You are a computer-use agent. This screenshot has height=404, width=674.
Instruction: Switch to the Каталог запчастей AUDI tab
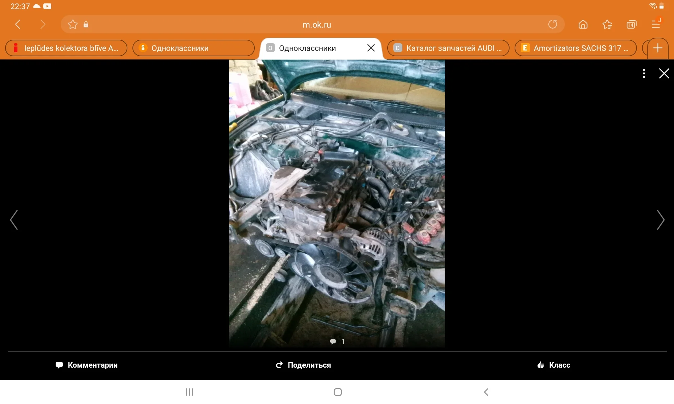click(448, 48)
